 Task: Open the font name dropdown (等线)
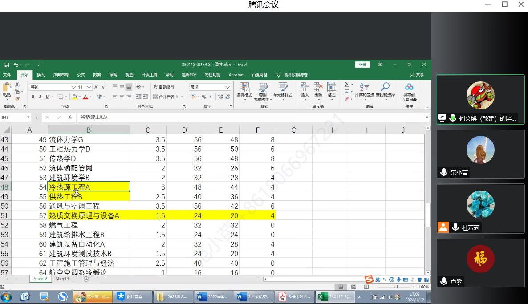click(x=74, y=87)
